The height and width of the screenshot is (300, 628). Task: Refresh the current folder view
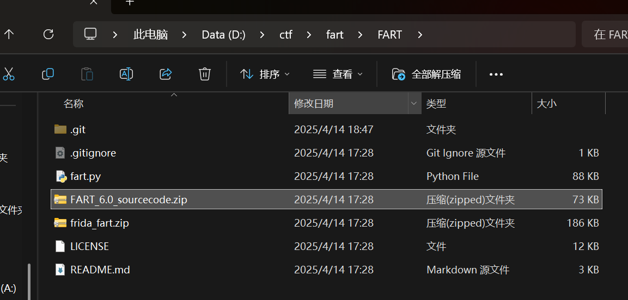click(48, 35)
